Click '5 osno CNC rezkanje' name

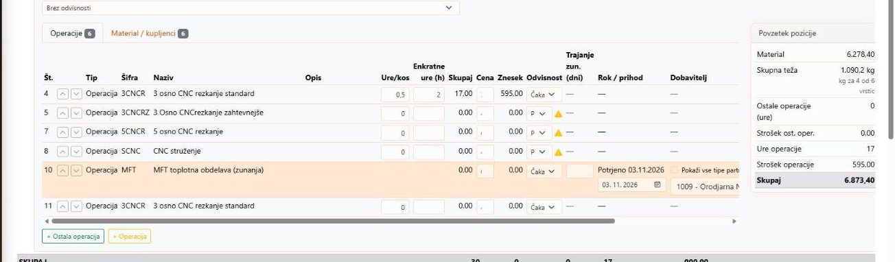point(188,132)
